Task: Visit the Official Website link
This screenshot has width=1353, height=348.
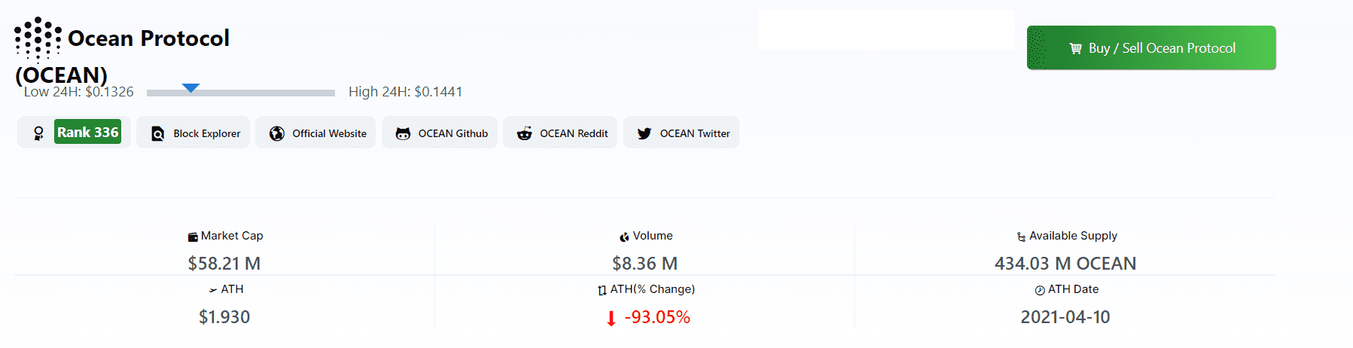Action: 315,133
